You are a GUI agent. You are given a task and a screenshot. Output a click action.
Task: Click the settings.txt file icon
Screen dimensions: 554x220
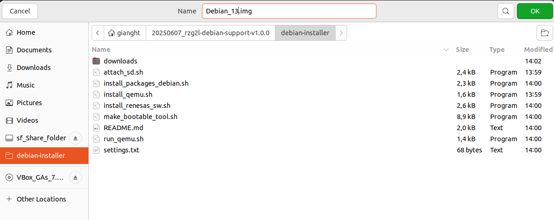pos(96,150)
